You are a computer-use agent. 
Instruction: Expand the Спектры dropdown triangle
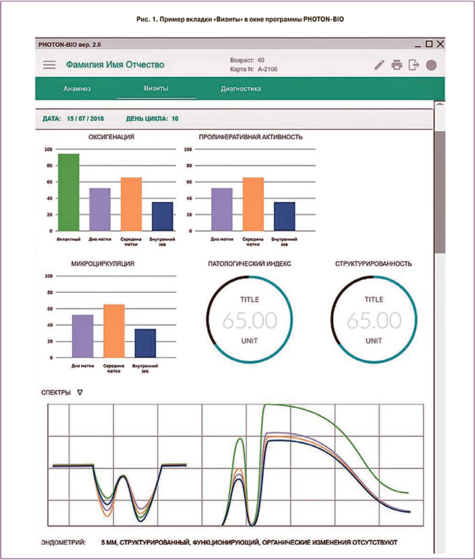click(80, 392)
